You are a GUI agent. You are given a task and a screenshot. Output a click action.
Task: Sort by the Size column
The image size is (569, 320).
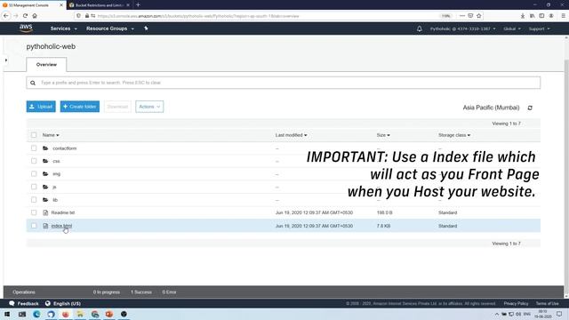coord(383,135)
